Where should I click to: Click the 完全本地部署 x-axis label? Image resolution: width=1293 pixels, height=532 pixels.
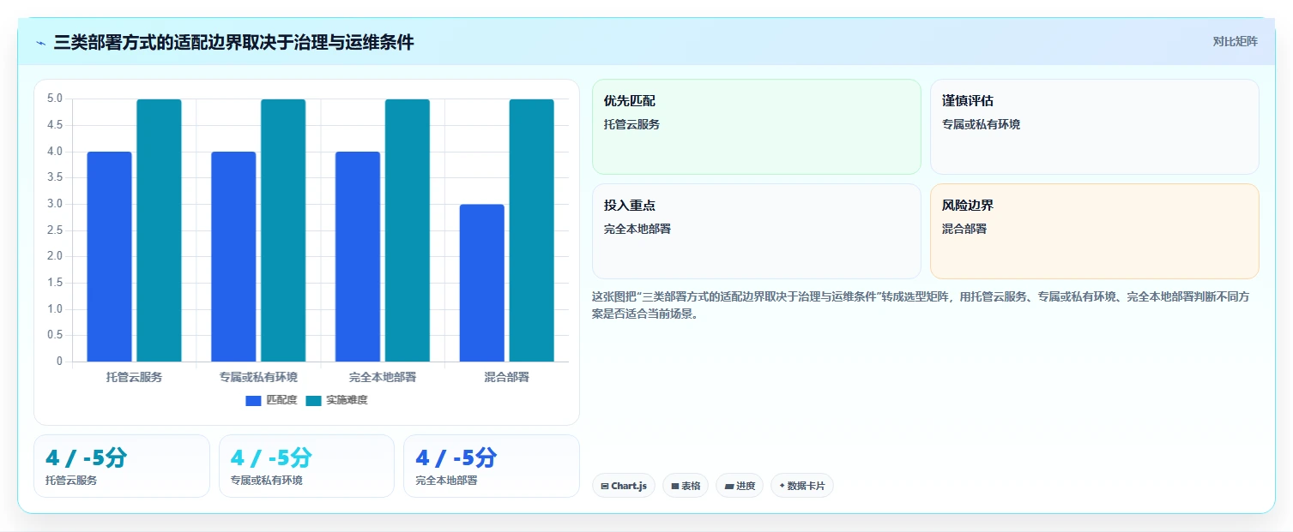point(383,377)
